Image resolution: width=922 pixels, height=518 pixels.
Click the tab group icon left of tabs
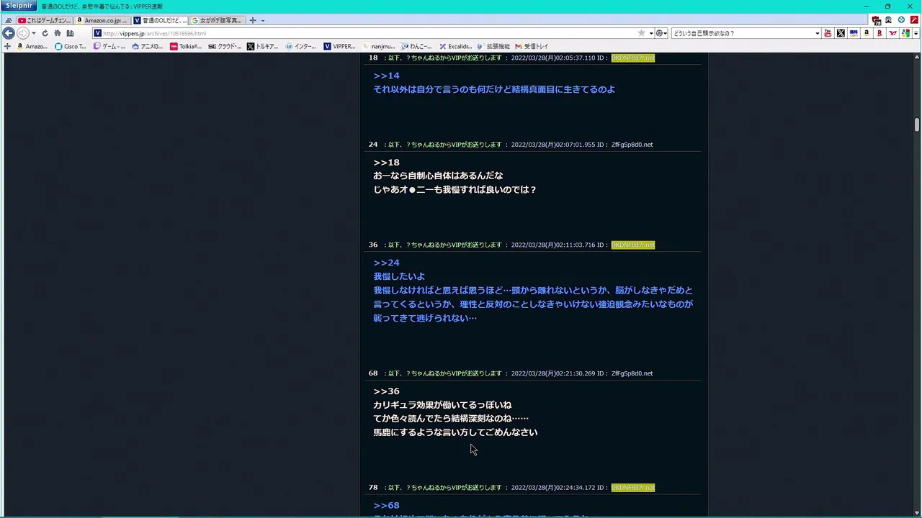[9, 21]
